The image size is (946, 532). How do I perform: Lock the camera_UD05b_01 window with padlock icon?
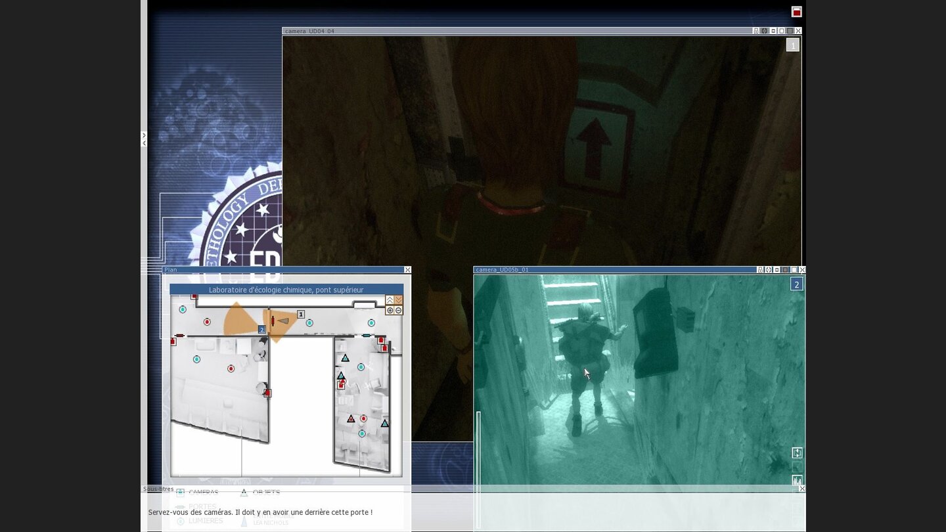pos(760,270)
